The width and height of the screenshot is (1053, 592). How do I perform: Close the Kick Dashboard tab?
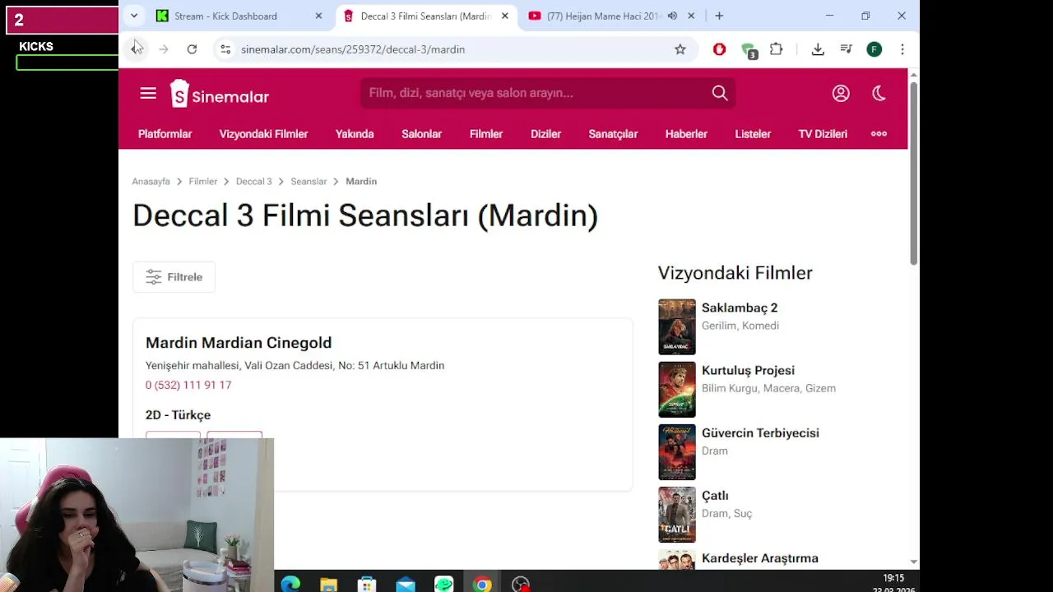point(318,16)
